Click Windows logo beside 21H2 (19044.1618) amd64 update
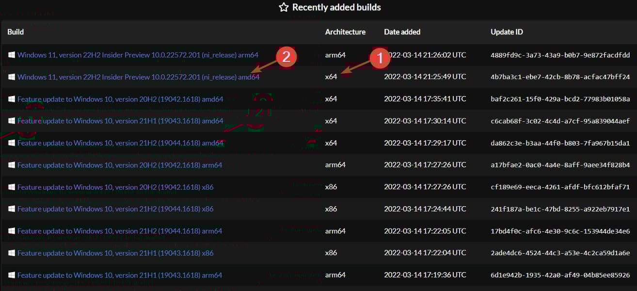 pyautogui.click(x=12, y=143)
